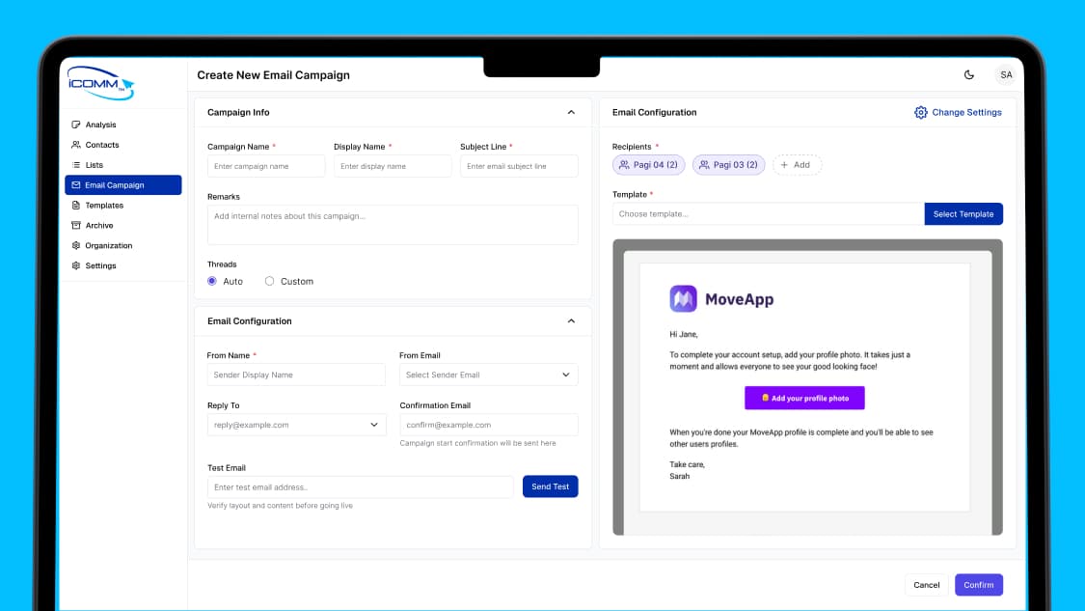Click the Change Settings link
Screen dimensions: 1085x611
[x=958, y=112]
